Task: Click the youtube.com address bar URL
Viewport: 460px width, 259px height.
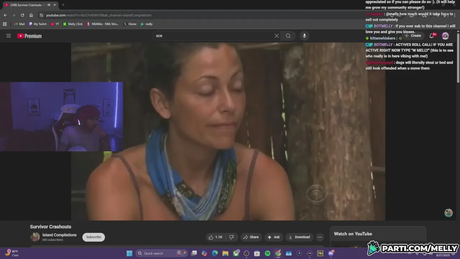Action: coord(98,15)
